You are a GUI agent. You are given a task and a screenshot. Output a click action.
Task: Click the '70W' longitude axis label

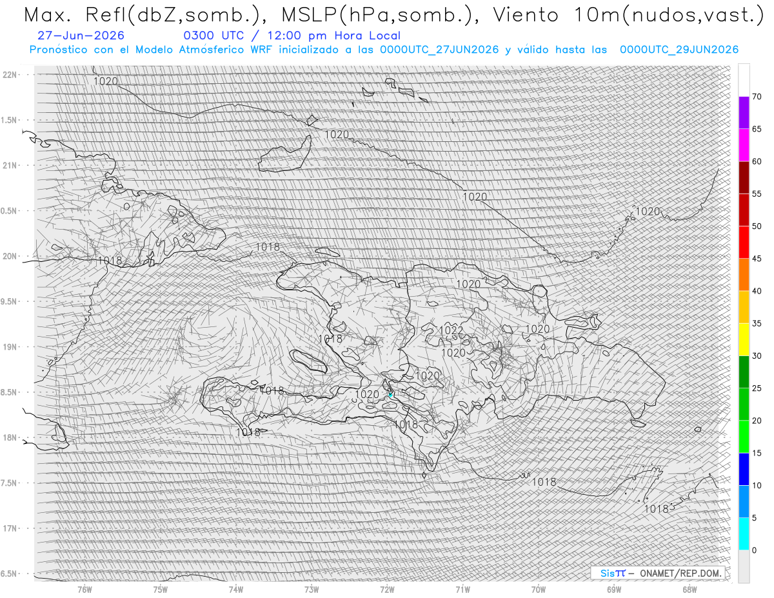pos(539,590)
